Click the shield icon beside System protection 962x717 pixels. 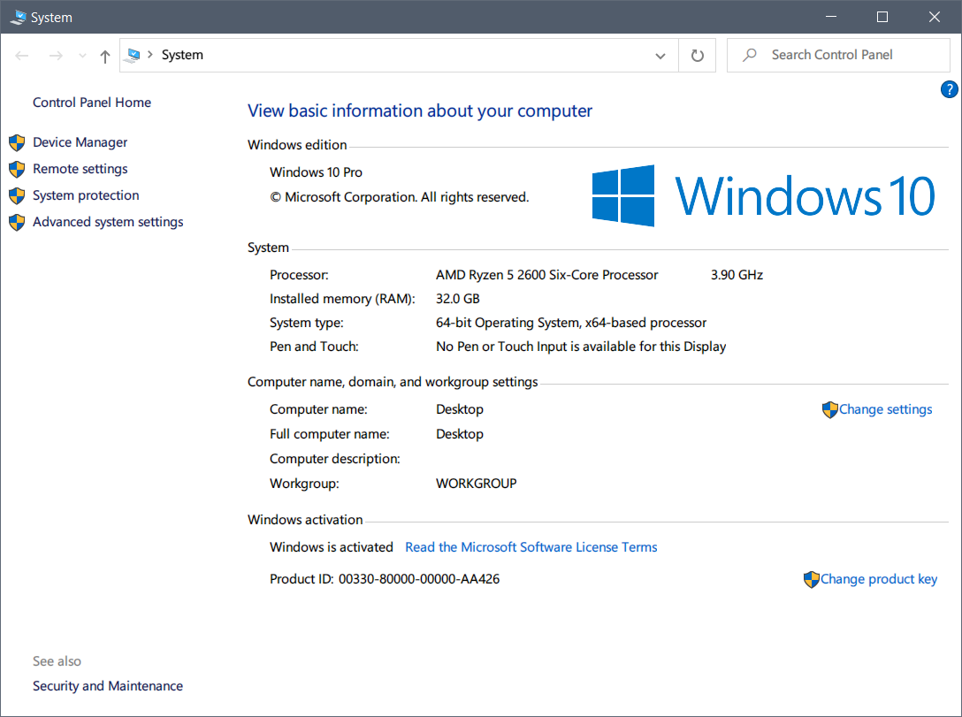click(x=17, y=195)
